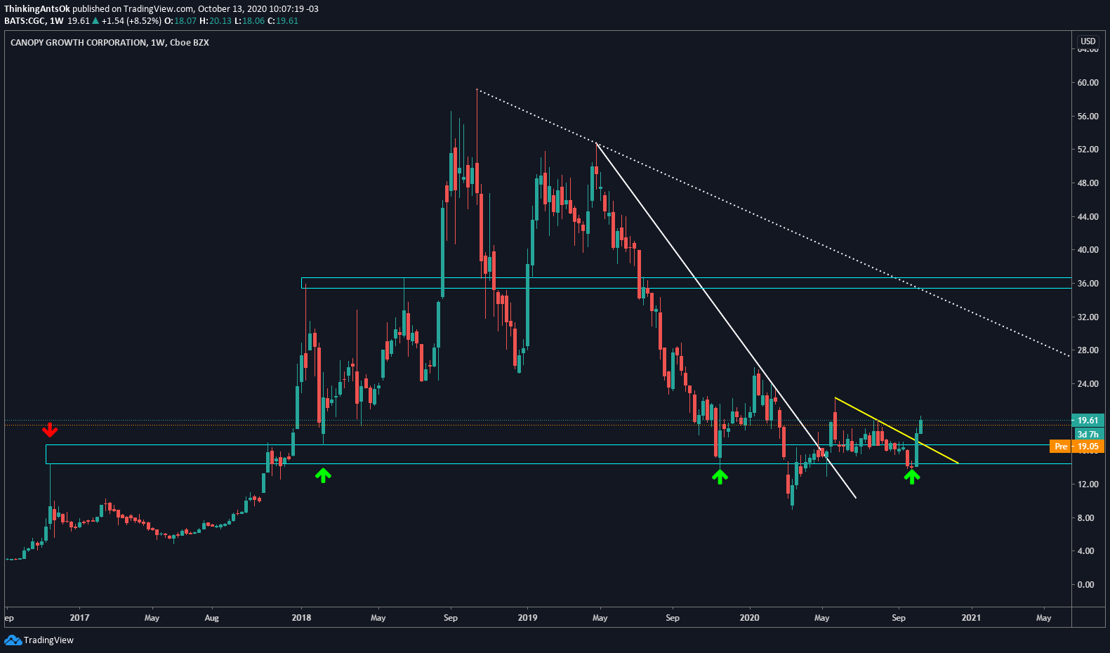Click the 28.00 price axis label

pyautogui.click(x=1088, y=350)
